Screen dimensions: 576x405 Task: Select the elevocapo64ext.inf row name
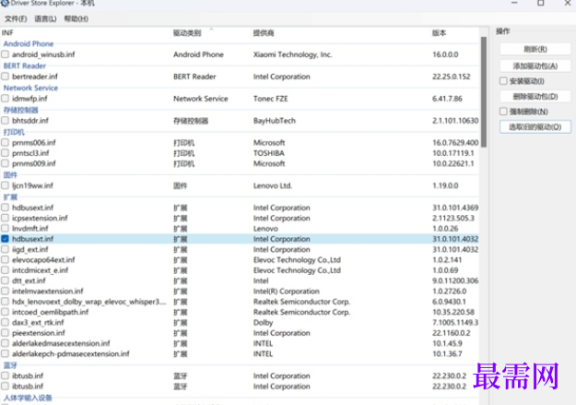[43, 260]
